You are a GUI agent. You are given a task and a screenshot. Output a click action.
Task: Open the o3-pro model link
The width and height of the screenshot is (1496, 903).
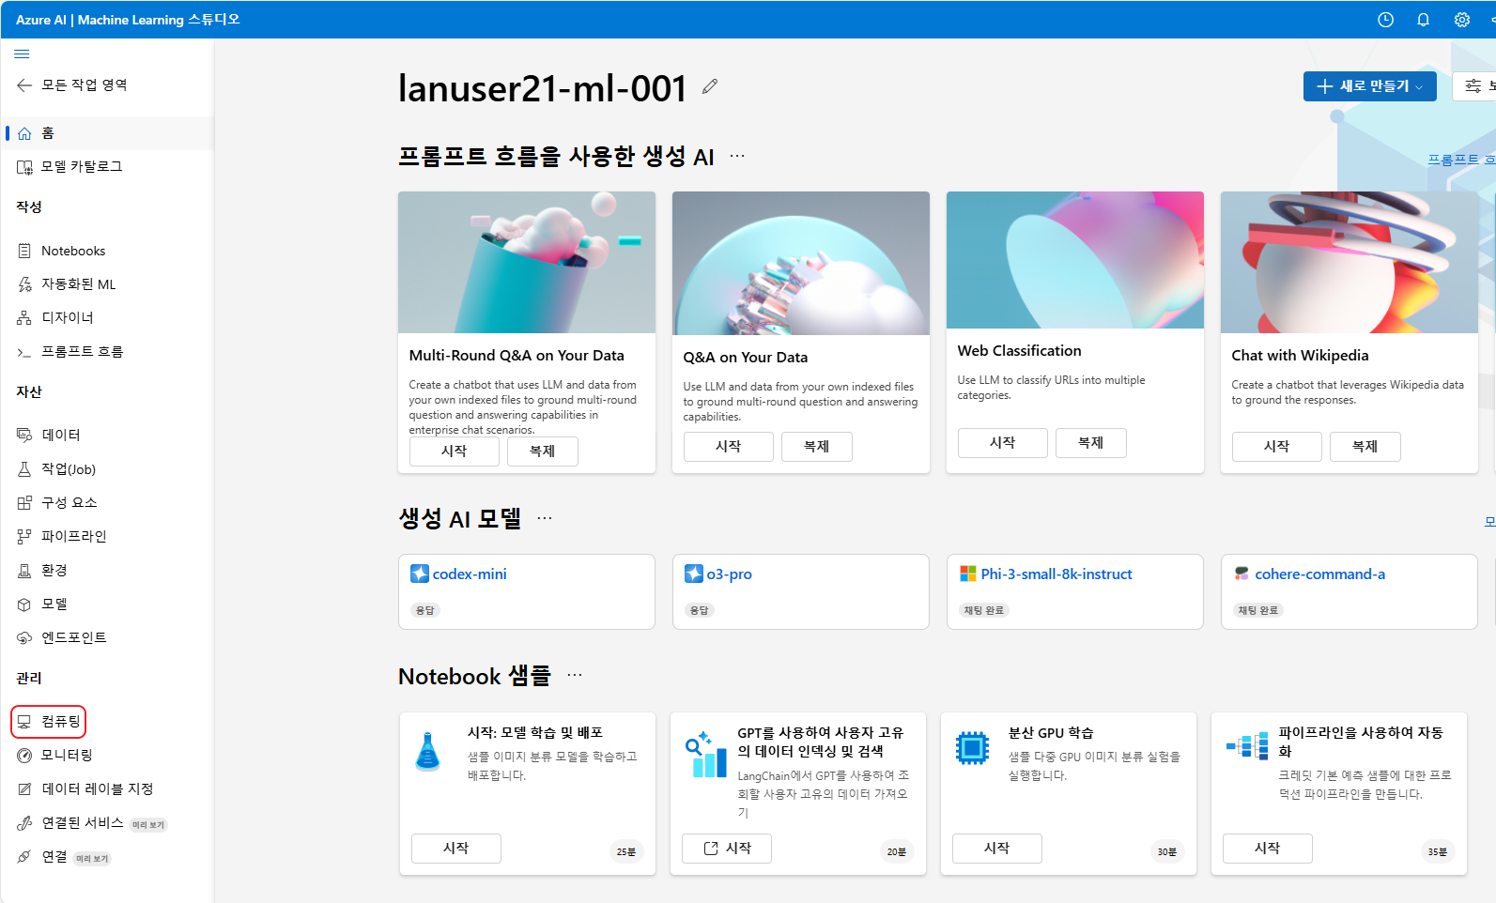tap(730, 574)
